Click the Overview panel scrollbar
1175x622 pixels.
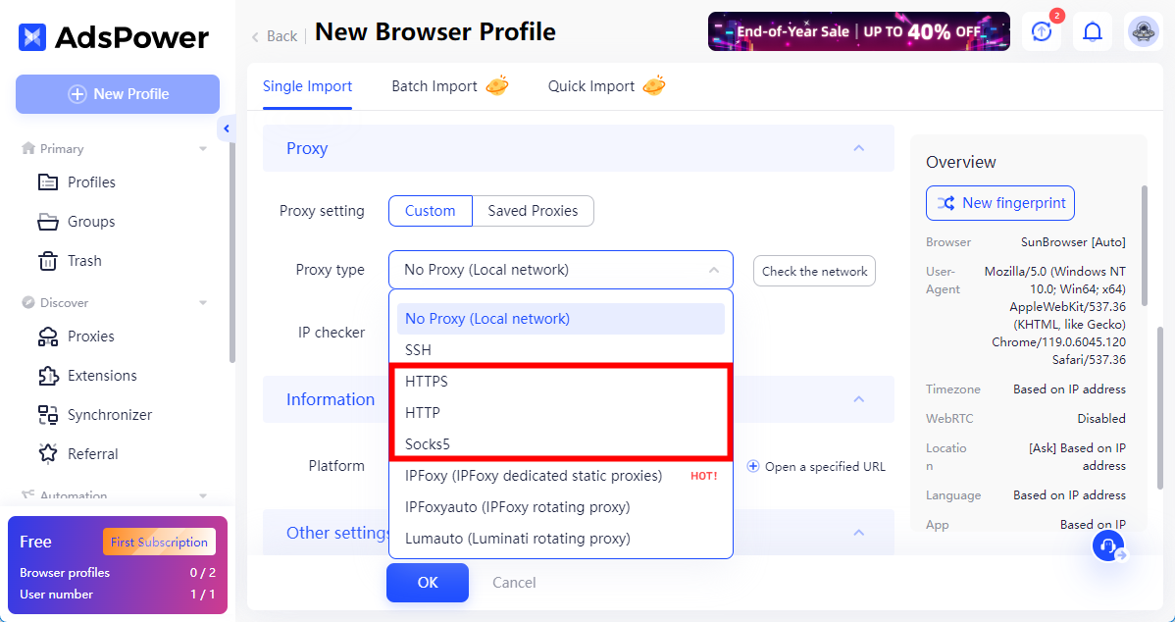(x=1145, y=246)
